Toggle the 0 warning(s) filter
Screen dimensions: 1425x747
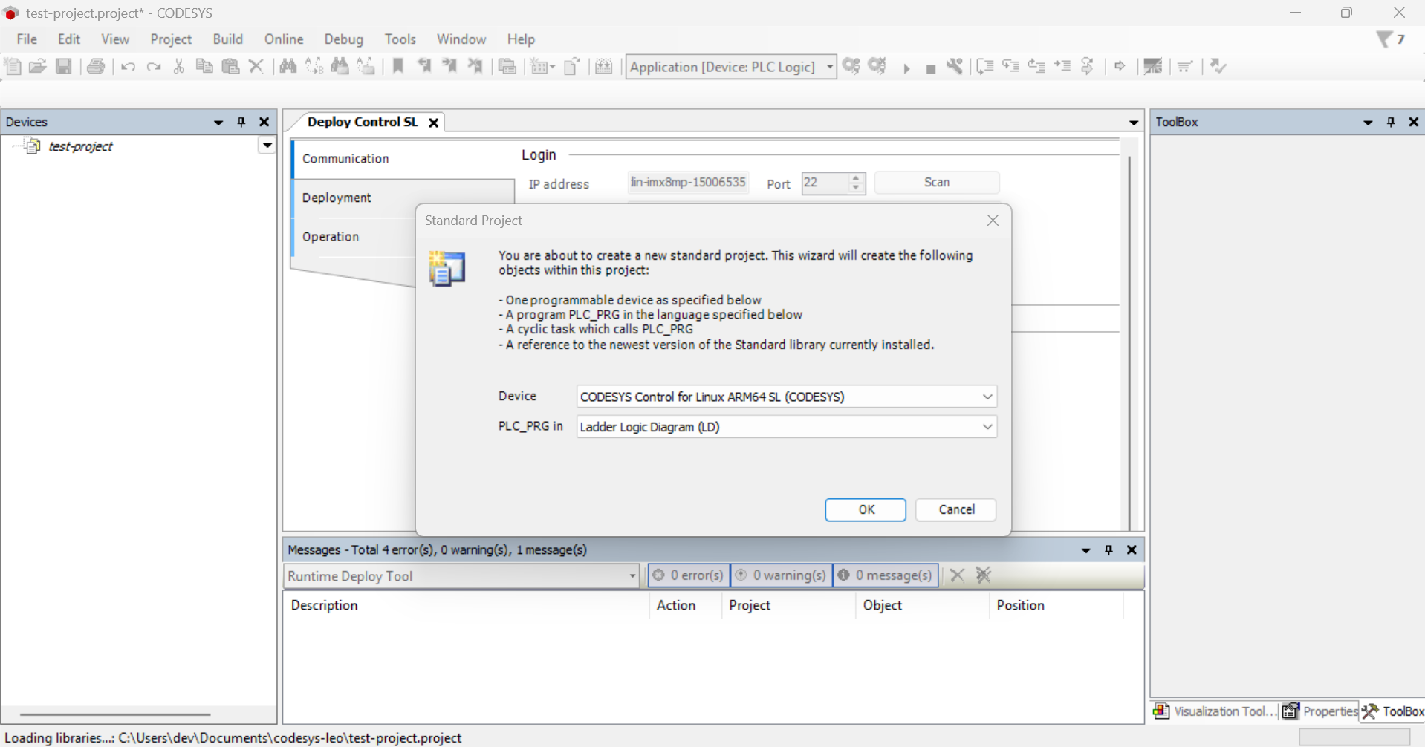(781, 575)
